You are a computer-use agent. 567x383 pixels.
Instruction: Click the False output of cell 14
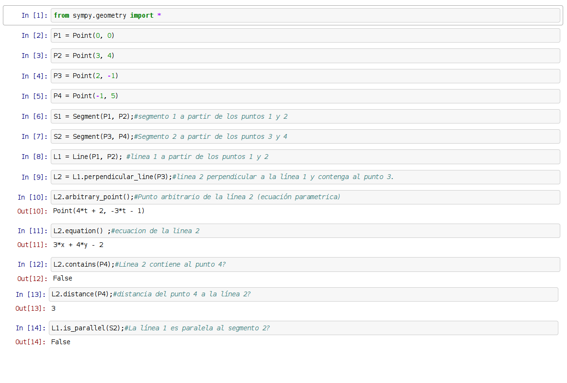tap(61, 342)
